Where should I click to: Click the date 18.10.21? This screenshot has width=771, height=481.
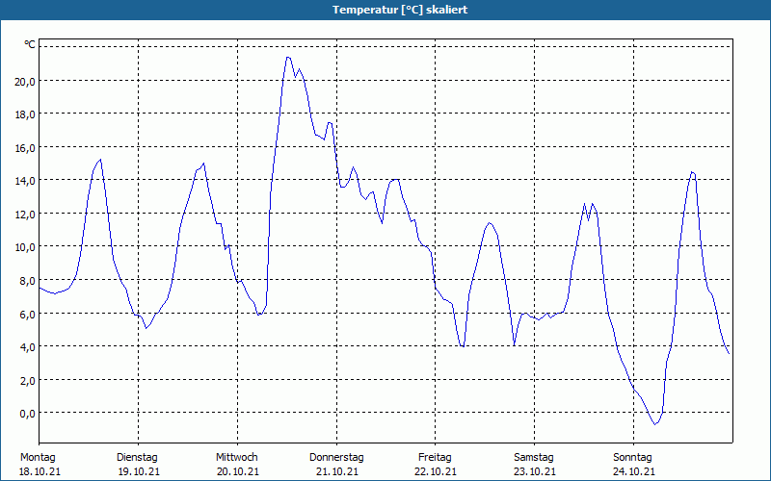pos(40,471)
